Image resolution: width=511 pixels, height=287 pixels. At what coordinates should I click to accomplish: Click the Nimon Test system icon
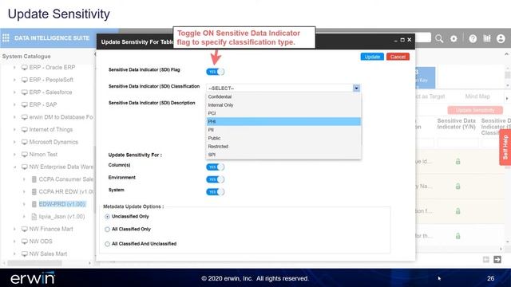pos(25,154)
